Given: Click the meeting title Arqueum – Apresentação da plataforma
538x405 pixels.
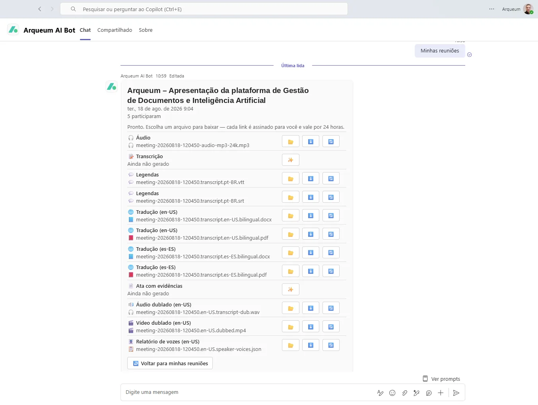Looking at the screenshot, I should [x=218, y=95].
